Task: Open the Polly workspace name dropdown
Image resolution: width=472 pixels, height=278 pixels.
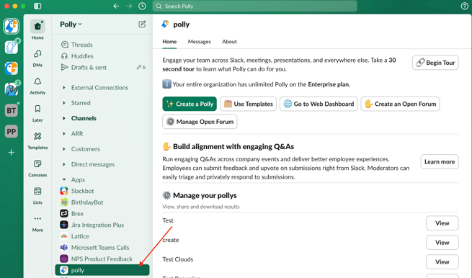Action: tap(71, 24)
